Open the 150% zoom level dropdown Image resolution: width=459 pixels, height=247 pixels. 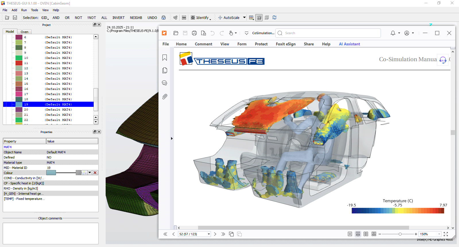439,234
